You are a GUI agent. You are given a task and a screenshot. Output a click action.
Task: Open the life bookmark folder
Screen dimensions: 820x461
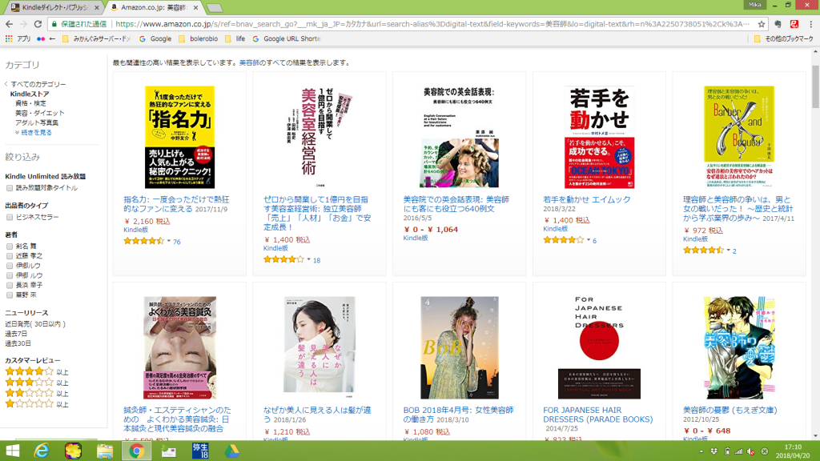coord(235,38)
